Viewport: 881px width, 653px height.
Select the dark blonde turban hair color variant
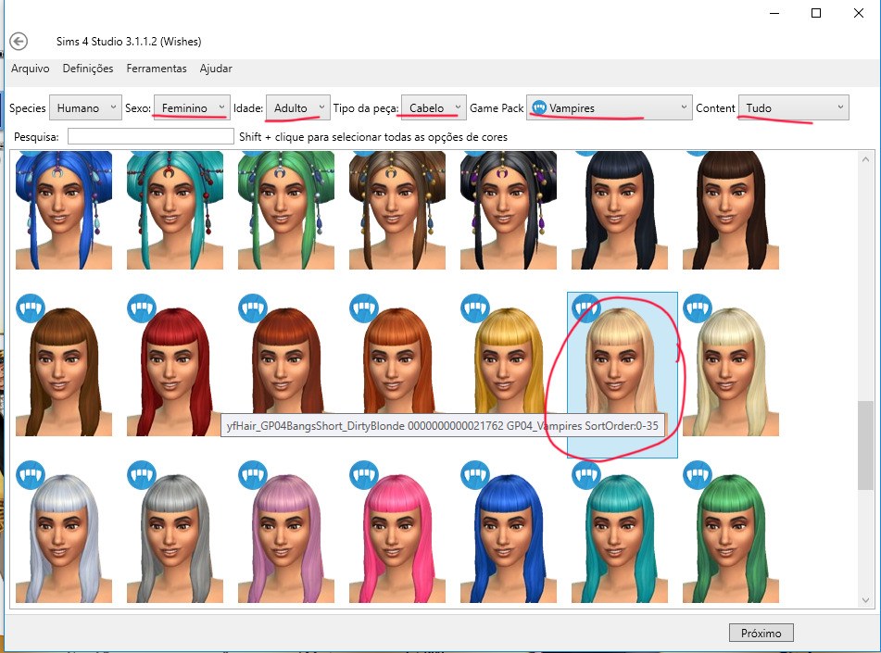point(396,213)
